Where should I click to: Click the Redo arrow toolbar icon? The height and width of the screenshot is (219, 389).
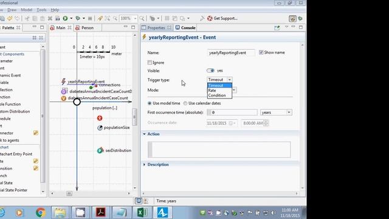point(17,18)
